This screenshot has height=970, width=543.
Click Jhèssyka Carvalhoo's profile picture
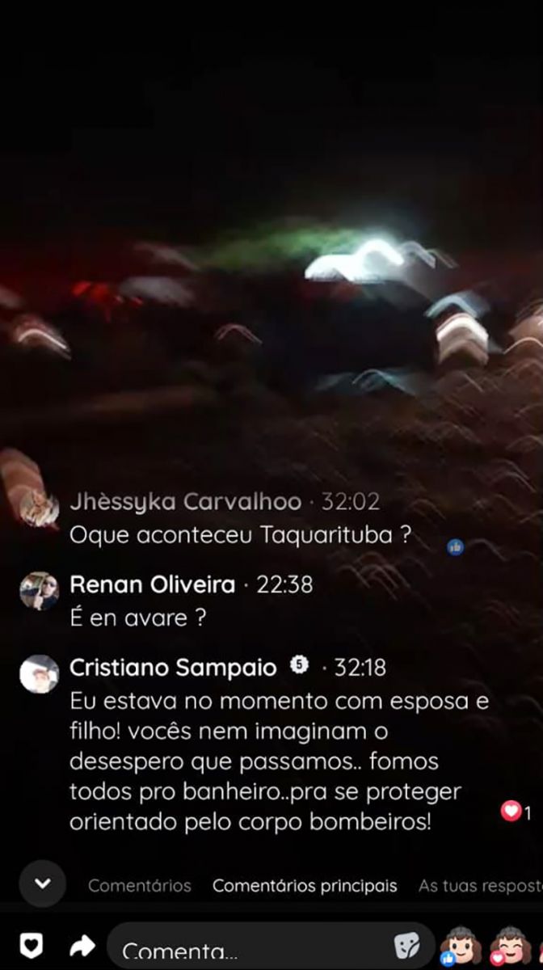(x=40, y=508)
